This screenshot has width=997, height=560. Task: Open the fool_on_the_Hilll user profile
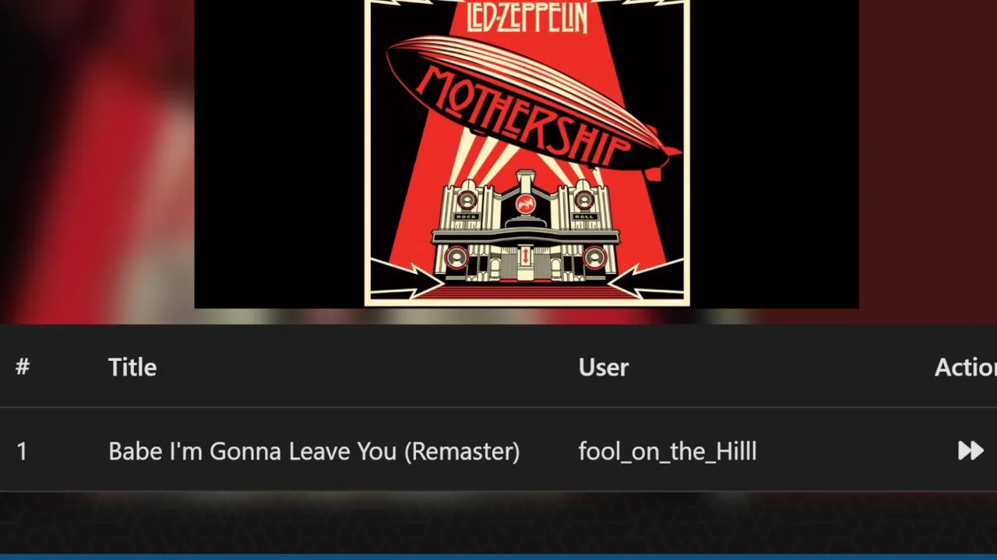click(x=668, y=451)
